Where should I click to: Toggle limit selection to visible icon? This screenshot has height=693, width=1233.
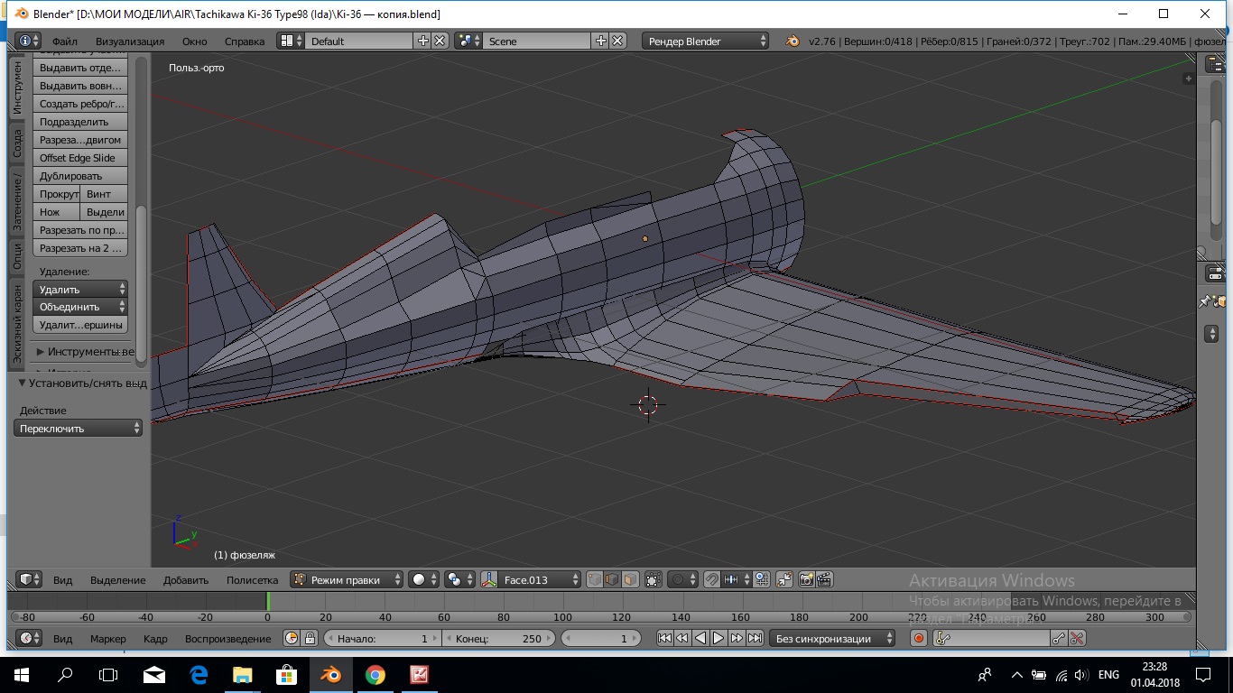click(x=654, y=580)
